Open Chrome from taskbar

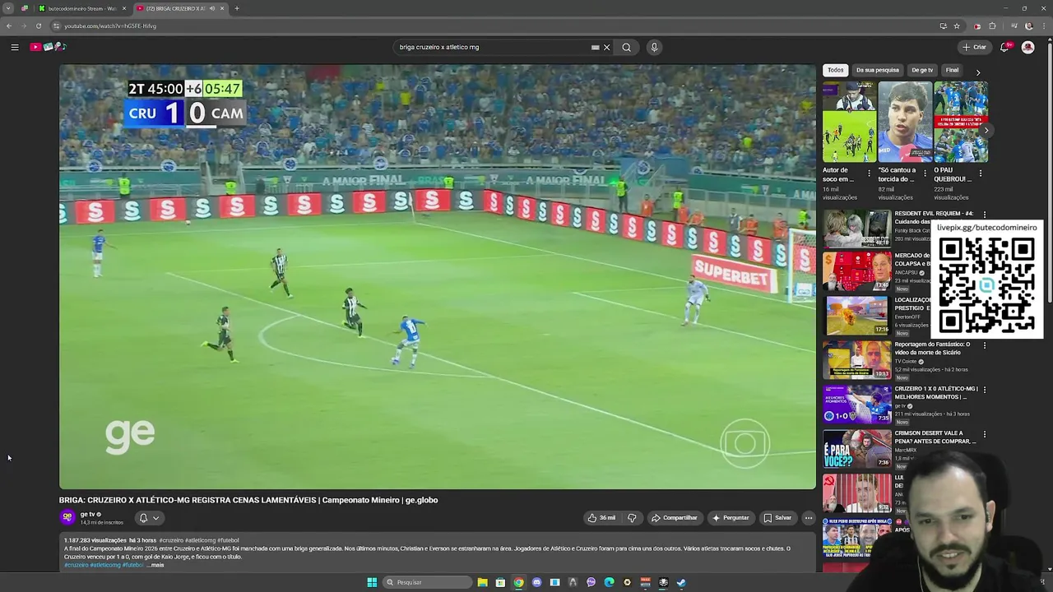(518, 582)
